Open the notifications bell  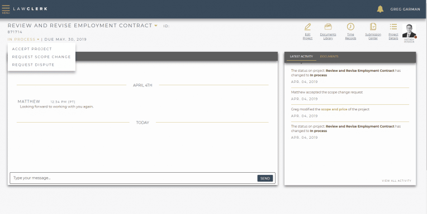[x=380, y=9]
